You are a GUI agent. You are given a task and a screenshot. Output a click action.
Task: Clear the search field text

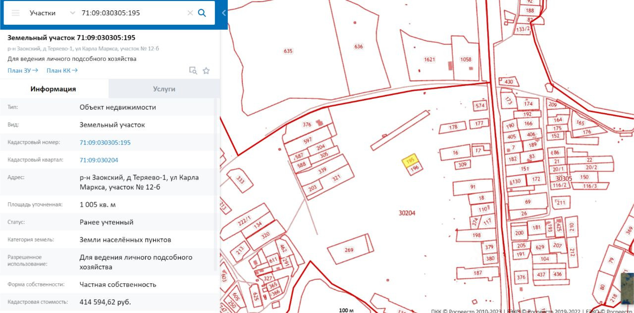pyautogui.click(x=190, y=13)
